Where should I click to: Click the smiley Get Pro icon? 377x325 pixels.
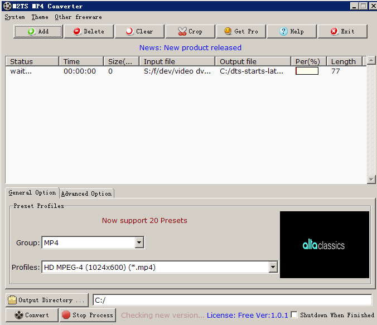[x=228, y=31]
